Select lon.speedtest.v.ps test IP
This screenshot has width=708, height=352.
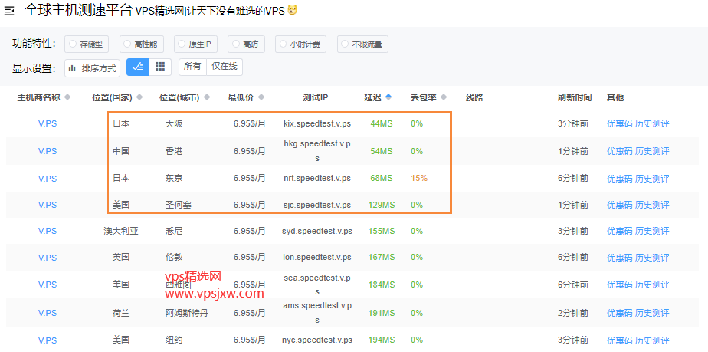coord(317,258)
